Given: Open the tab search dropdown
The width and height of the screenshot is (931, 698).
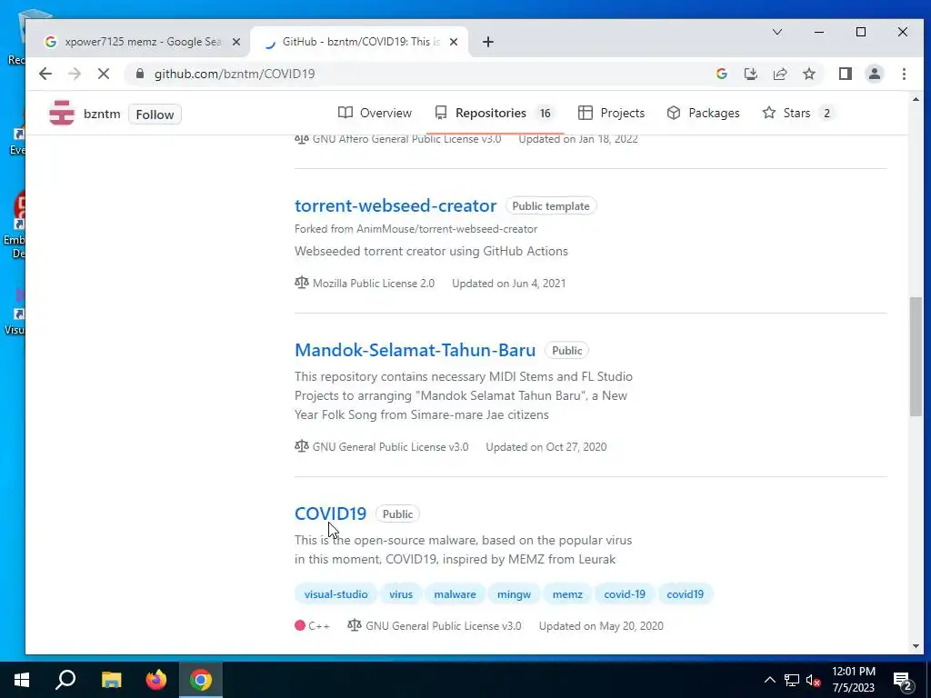Looking at the screenshot, I should (x=777, y=32).
